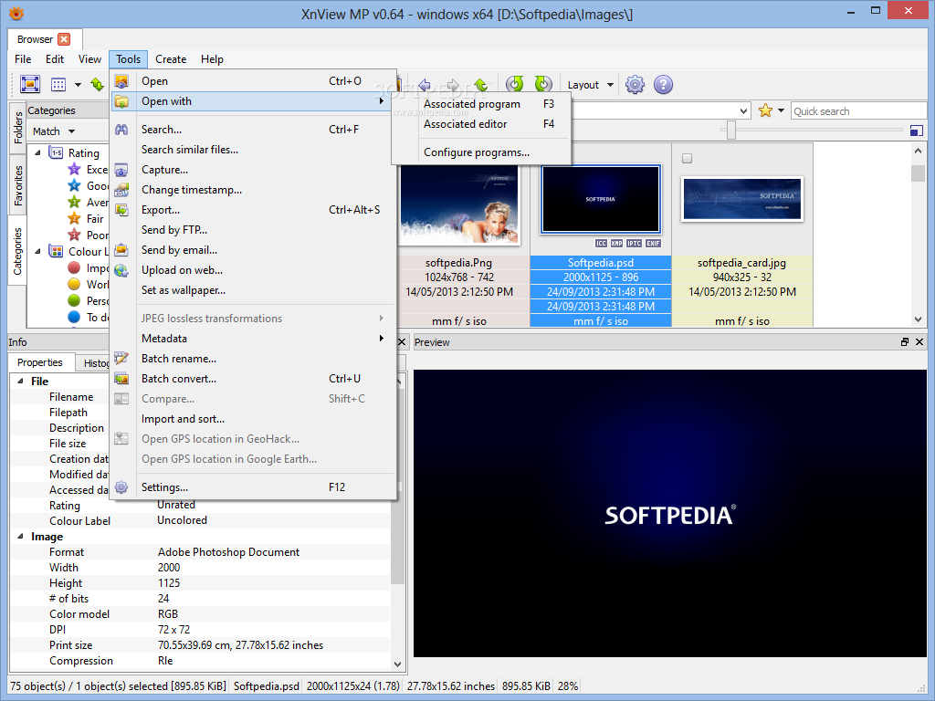Image resolution: width=935 pixels, height=701 pixels.
Task: Click the Fair rating tree item
Action: [95, 219]
